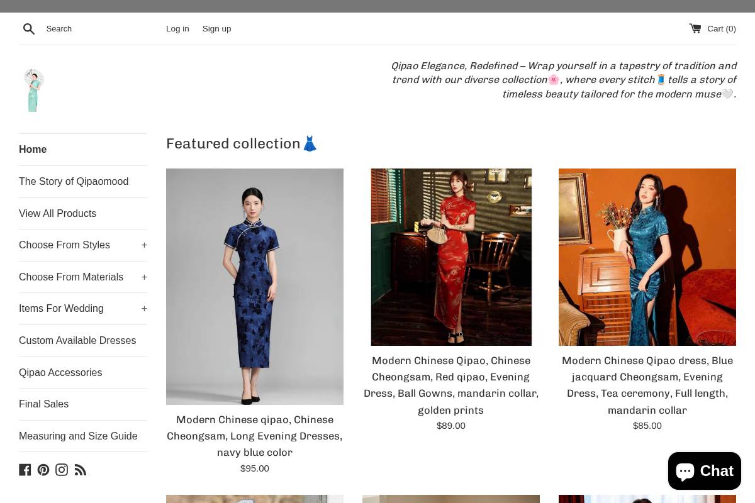Click the Qipaomood store logo
The height and width of the screenshot is (503, 755).
pyautogui.click(x=33, y=90)
